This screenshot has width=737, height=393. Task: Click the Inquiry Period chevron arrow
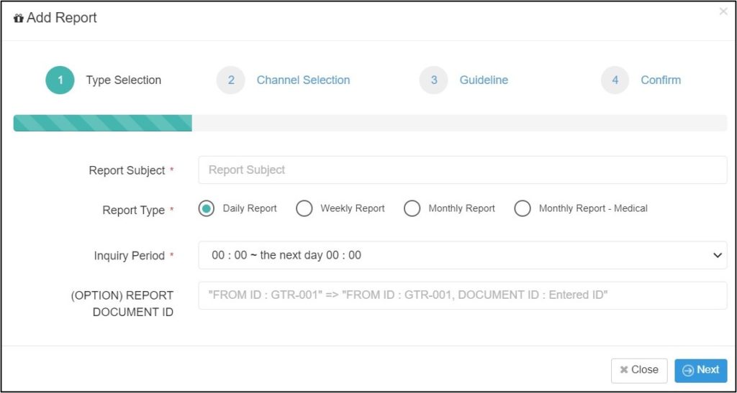(718, 256)
